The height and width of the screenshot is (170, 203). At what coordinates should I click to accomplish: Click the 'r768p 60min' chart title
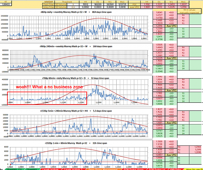[x=75, y=78]
